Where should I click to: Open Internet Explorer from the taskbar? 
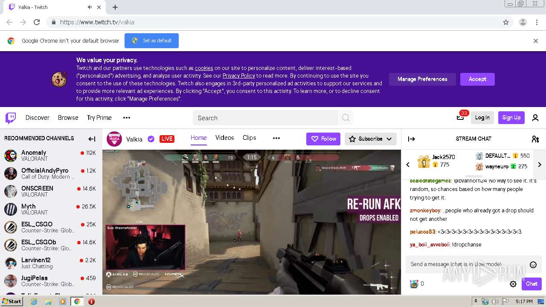click(34, 301)
